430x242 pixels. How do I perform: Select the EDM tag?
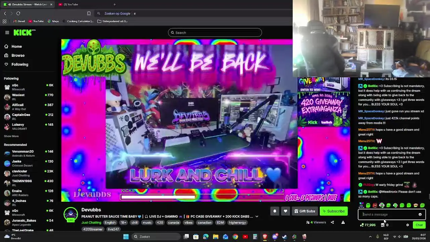pyautogui.click(x=220, y=223)
